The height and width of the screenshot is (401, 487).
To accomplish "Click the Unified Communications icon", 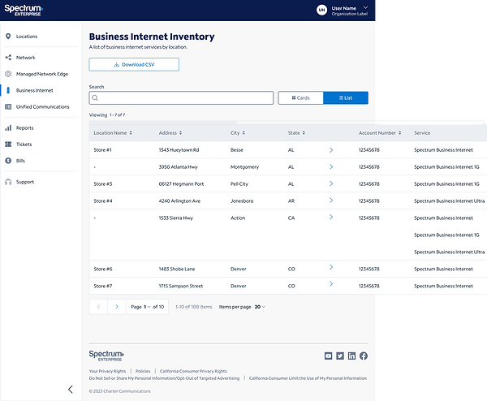I will 8,107.
